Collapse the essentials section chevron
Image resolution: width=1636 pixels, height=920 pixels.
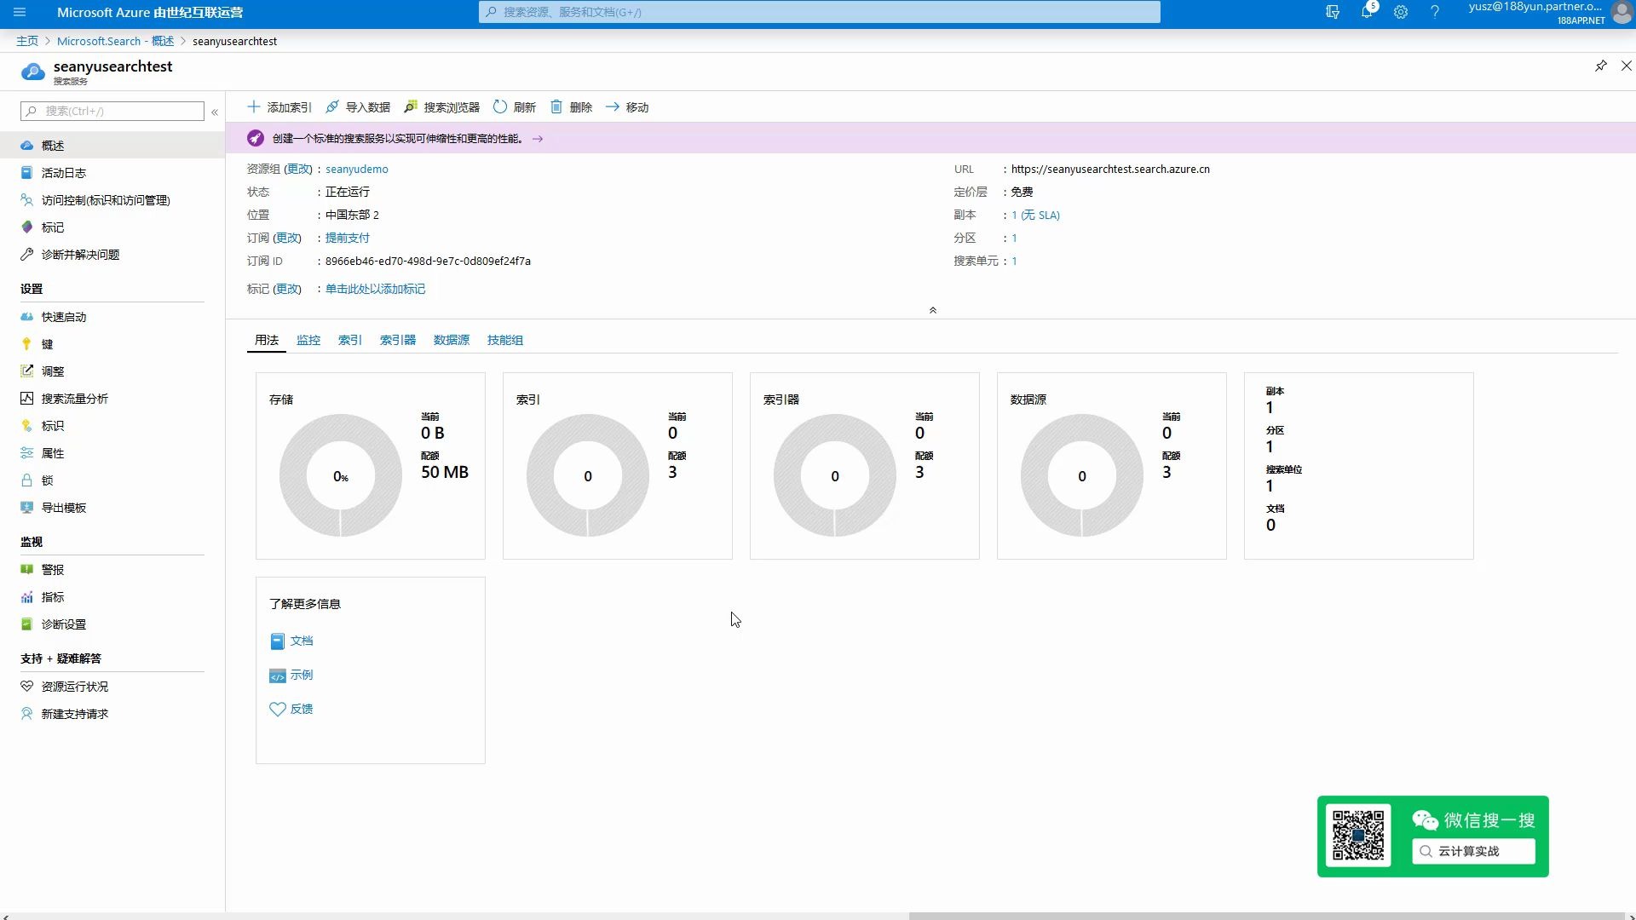pyautogui.click(x=933, y=310)
